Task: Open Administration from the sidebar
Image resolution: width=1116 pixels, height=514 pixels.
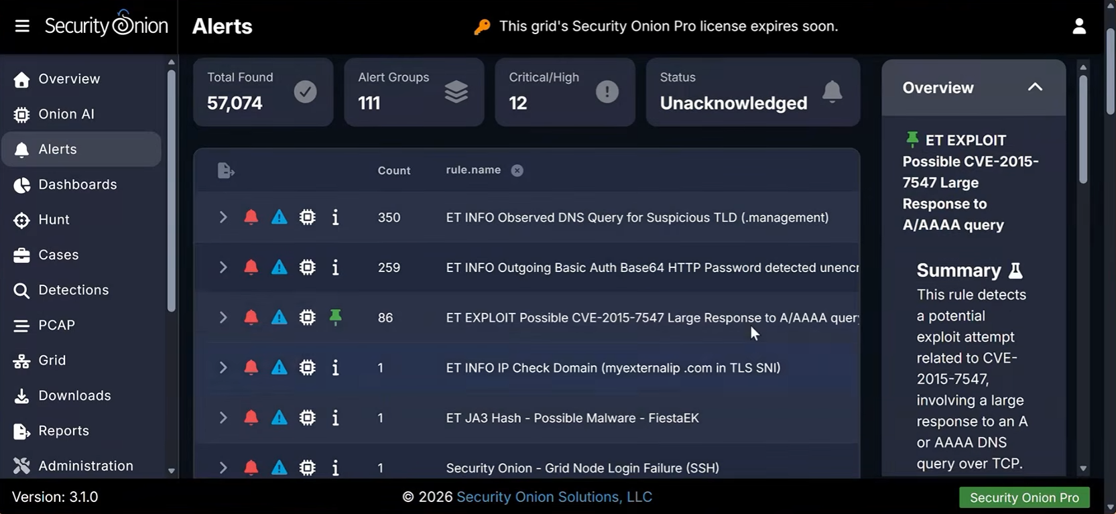Action: 81,466
